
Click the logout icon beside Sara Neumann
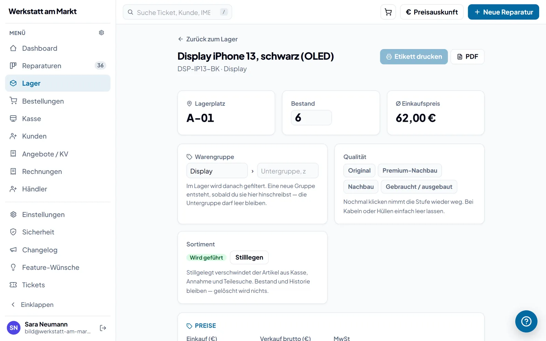click(x=103, y=328)
